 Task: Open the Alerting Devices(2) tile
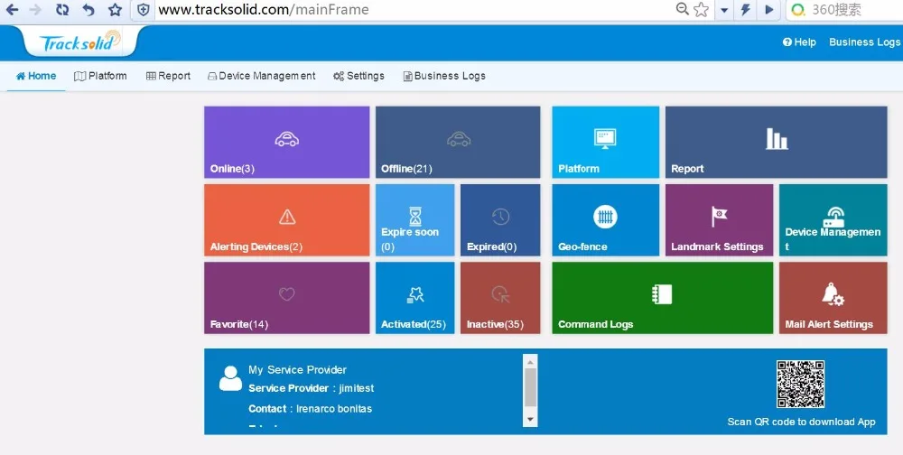pos(287,220)
